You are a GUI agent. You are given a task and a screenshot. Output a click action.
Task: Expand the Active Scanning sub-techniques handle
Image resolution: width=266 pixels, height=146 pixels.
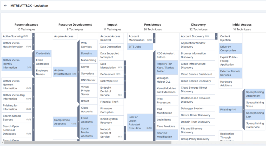pyautogui.click(x=34, y=36)
